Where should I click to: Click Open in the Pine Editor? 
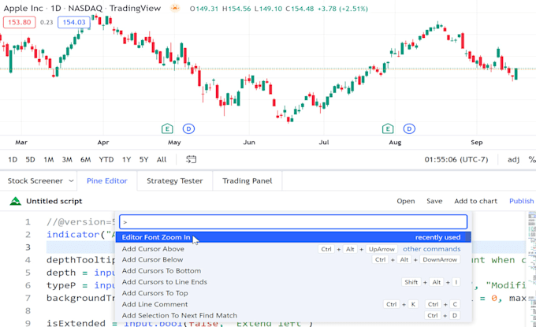point(406,201)
